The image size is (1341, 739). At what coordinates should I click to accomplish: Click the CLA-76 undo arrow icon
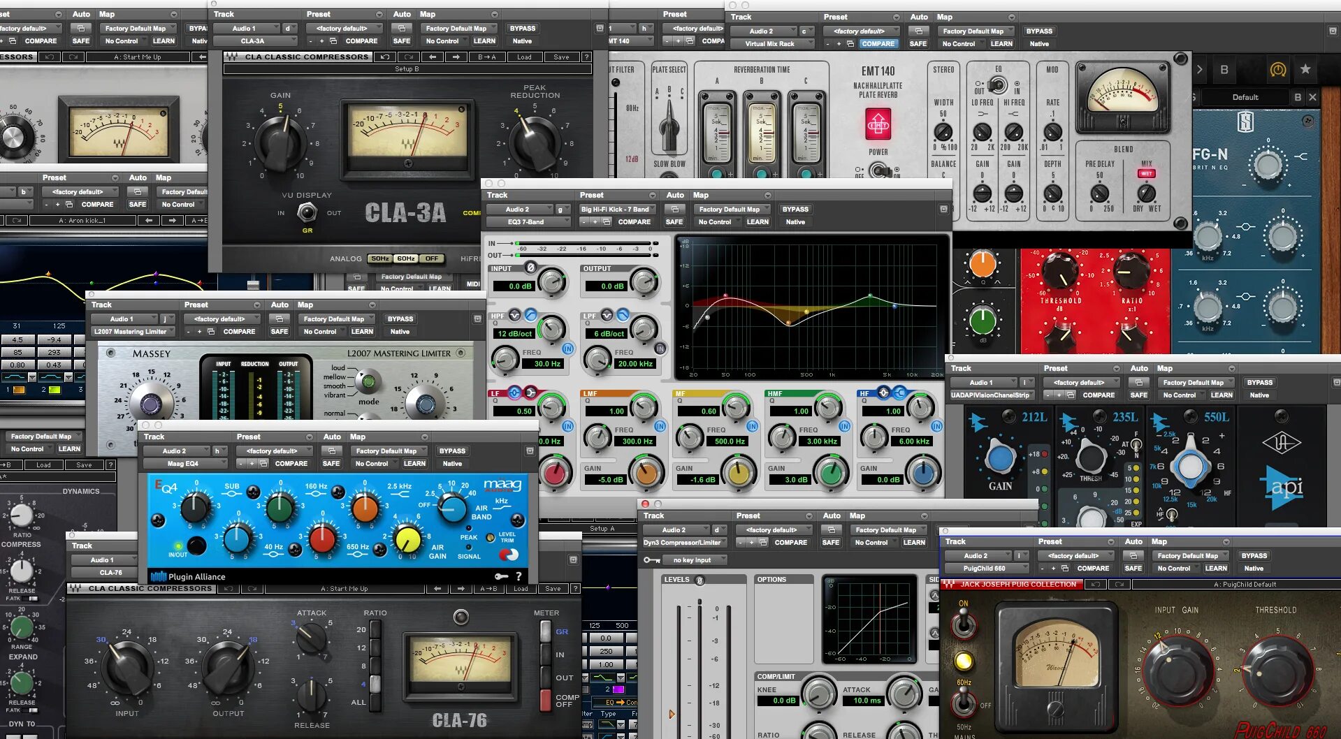(x=228, y=589)
